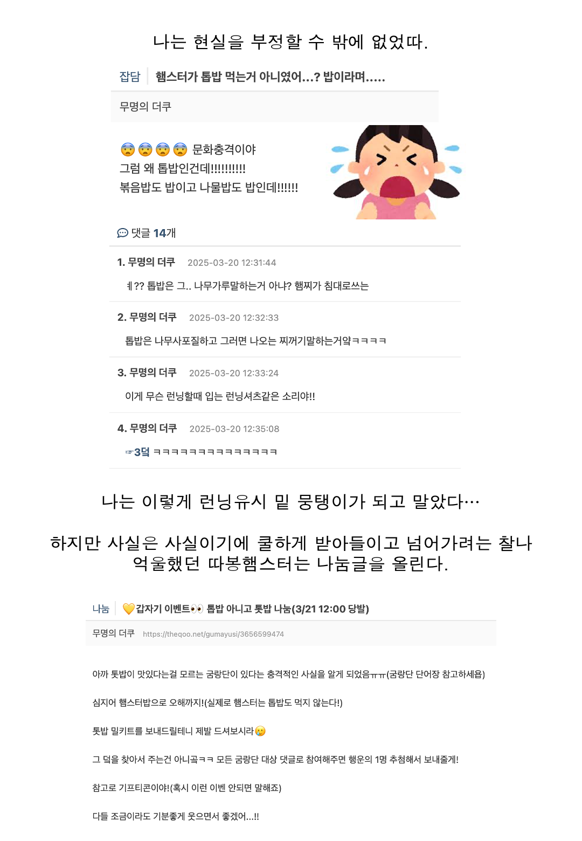
Task: Click the crying girl illustration
Action: click(x=396, y=172)
